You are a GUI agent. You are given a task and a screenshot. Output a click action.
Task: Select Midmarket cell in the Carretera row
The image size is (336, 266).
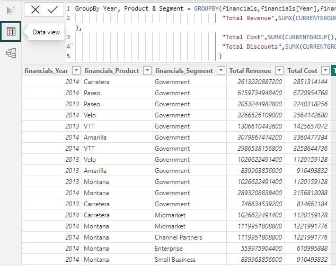click(x=190, y=215)
